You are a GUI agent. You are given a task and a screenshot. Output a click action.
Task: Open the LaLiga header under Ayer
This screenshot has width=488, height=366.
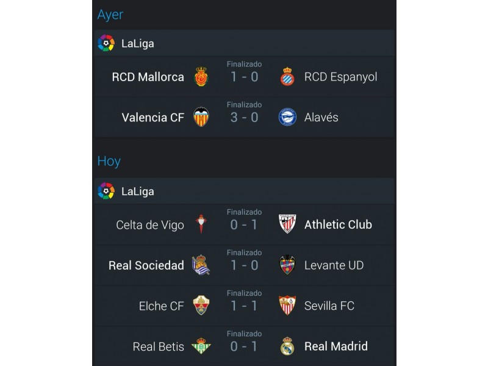coord(245,43)
